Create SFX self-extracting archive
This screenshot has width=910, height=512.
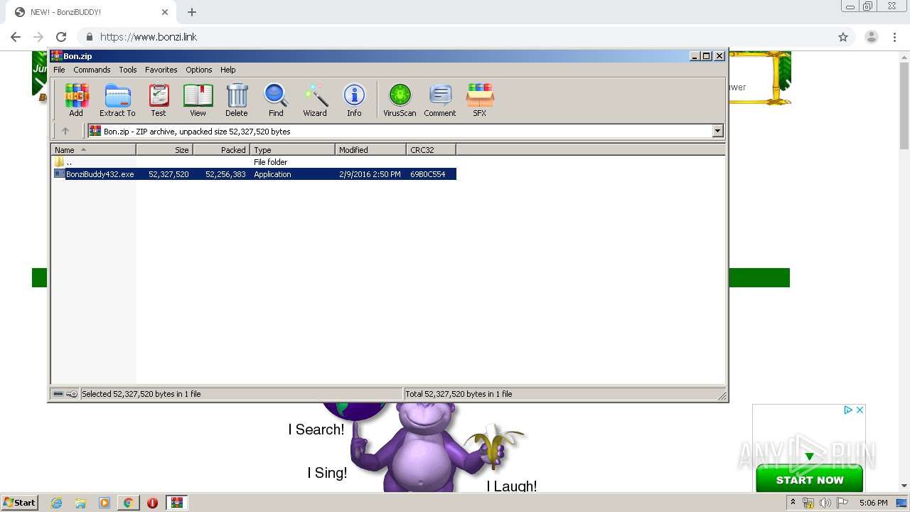pyautogui.click(x=480, y=100)
